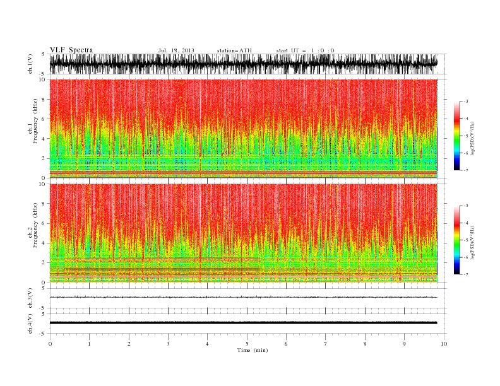Click the "-3" tick on ch.1 color bar
Screen dimensions: 500x386
(466, 102)
